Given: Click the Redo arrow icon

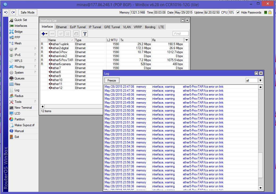Looking at the screenshot, I should click(x=13, y=12).
